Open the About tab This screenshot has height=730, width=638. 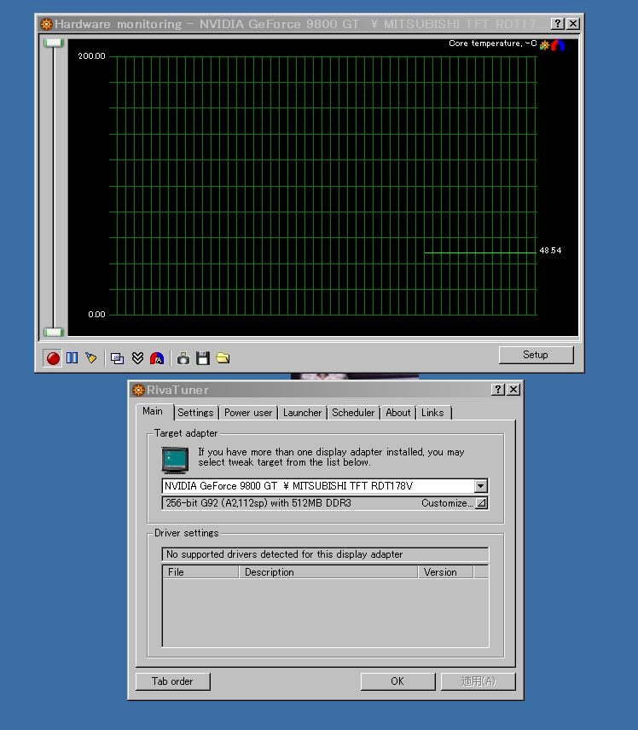398,413
